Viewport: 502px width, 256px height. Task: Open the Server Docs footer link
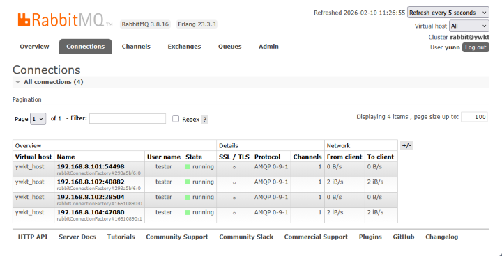[77, 237]
